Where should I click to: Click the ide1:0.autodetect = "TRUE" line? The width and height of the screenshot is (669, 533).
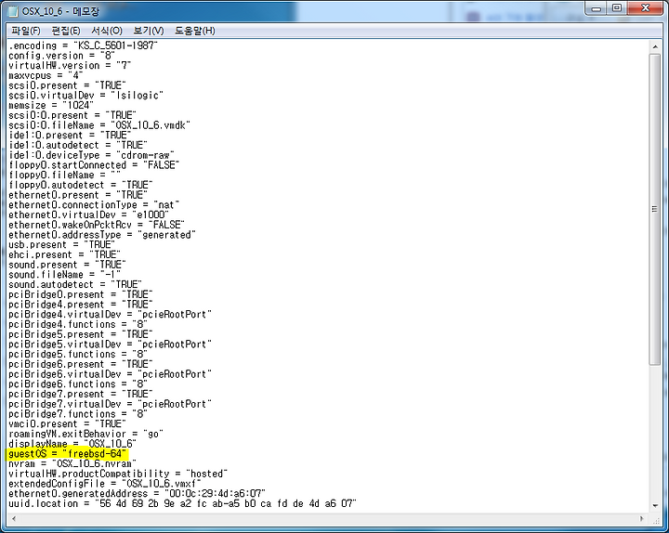click(78, 146)
